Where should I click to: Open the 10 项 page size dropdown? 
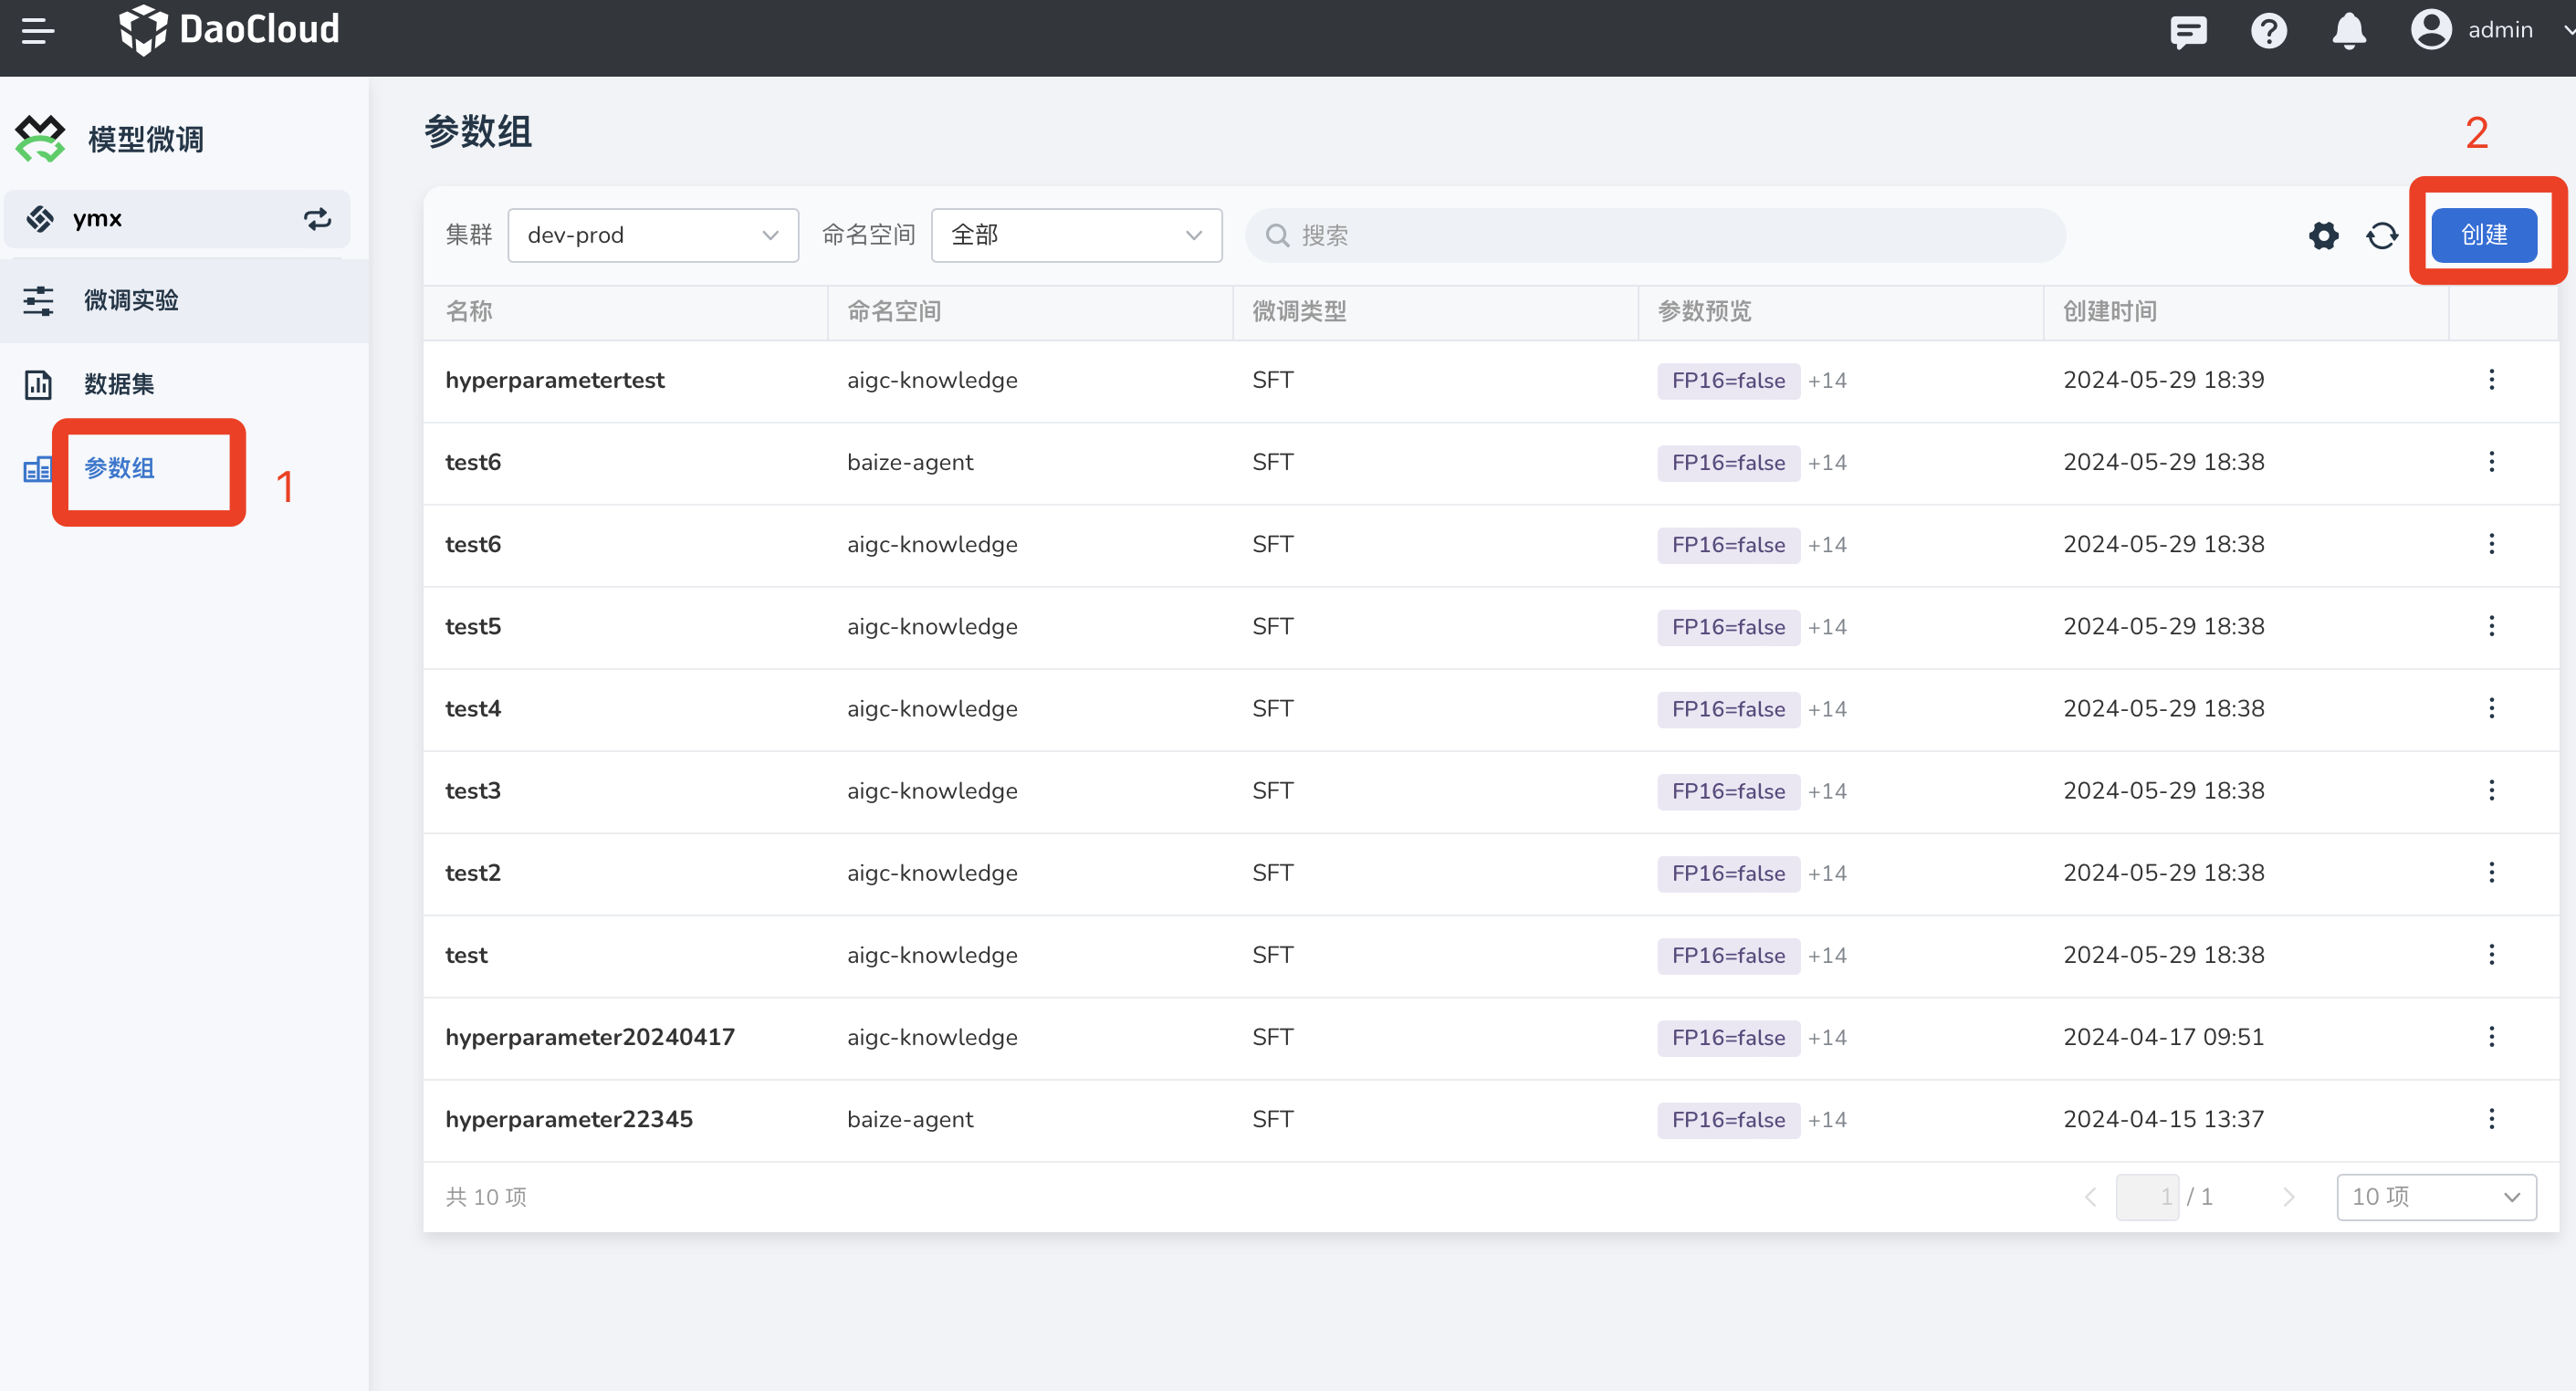pyautogui.click(x=2436, y=1197)
